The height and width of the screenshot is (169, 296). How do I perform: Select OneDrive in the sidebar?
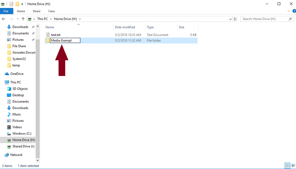17,74
